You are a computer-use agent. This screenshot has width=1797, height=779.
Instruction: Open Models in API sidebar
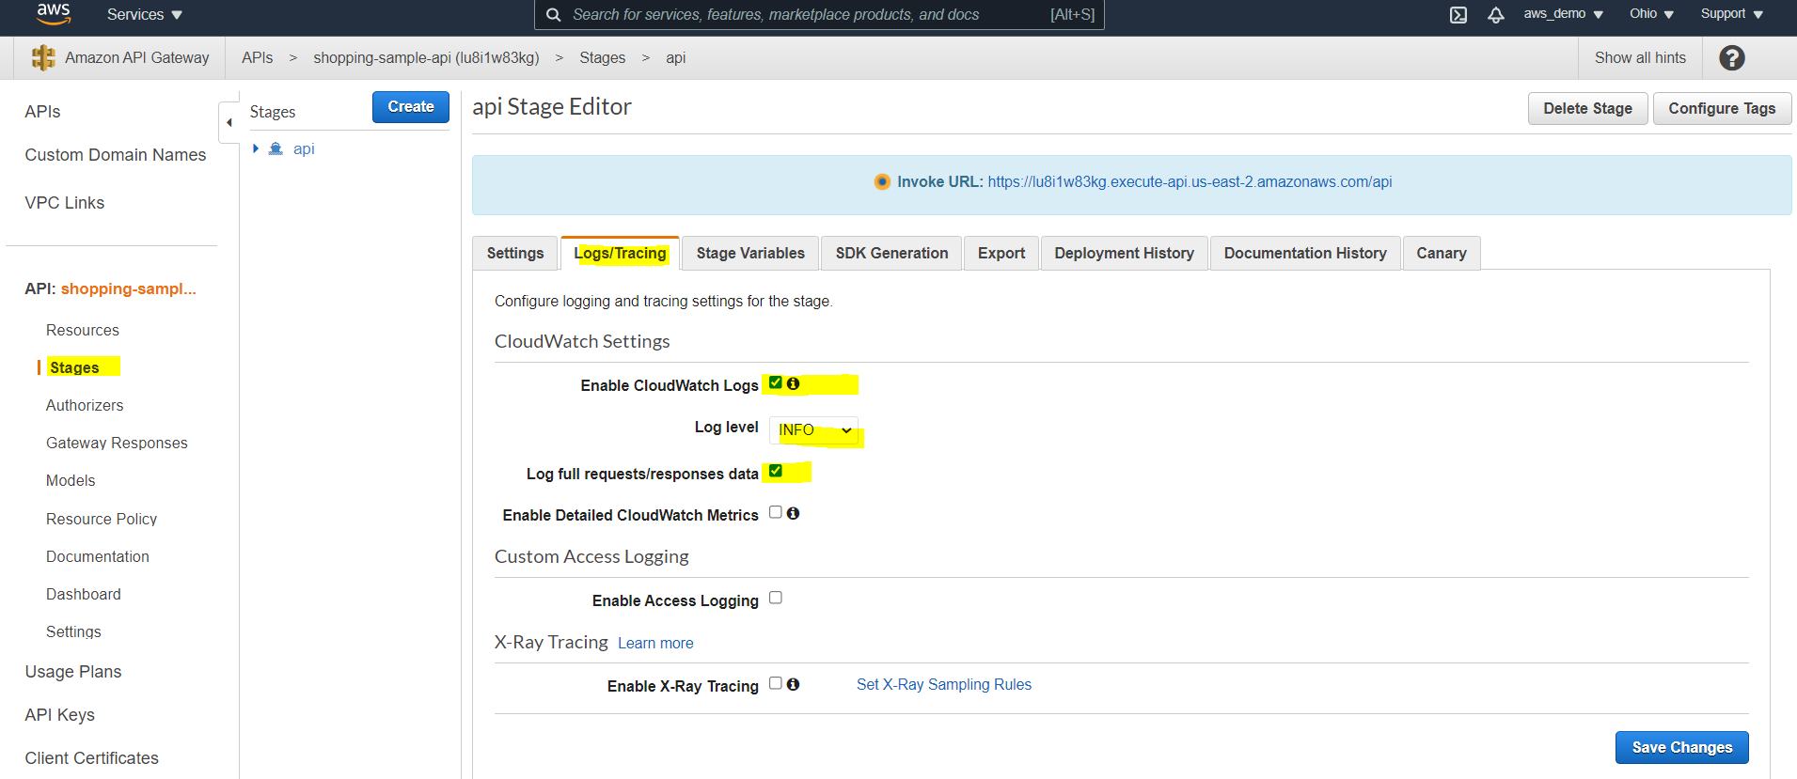[x=71, y=481]
